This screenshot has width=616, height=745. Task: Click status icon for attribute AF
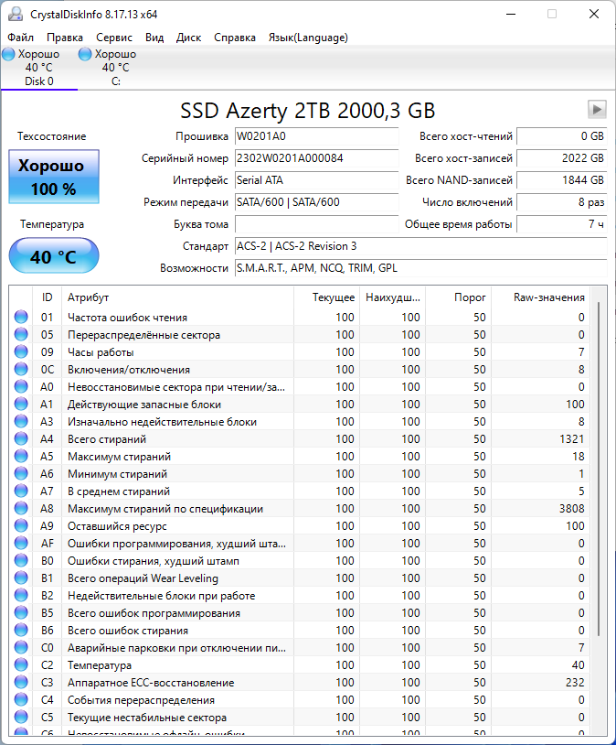point(21,543)
